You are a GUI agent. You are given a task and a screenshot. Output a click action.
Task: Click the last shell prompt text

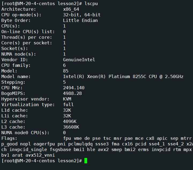coord(42,161)
